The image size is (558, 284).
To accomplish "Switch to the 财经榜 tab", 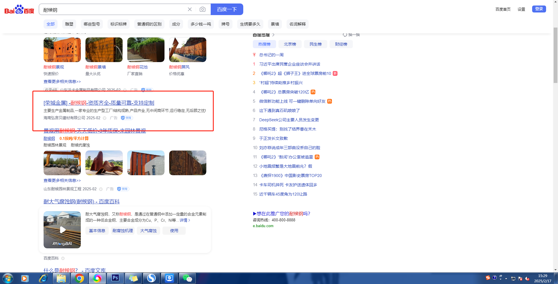I will [x=341, y=44].
